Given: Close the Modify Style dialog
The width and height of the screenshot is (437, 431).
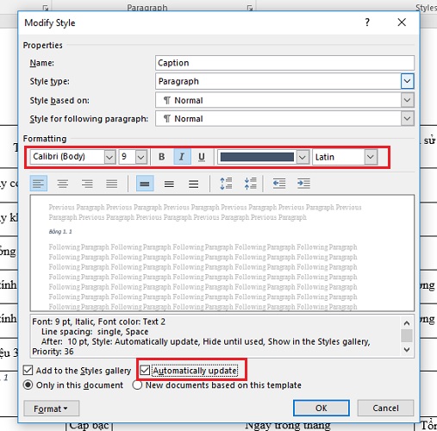Looking at the screenshot, I should click(x=402, y=22).
